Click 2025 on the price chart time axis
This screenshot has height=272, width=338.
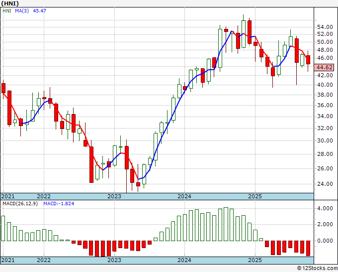coord(255,196)
